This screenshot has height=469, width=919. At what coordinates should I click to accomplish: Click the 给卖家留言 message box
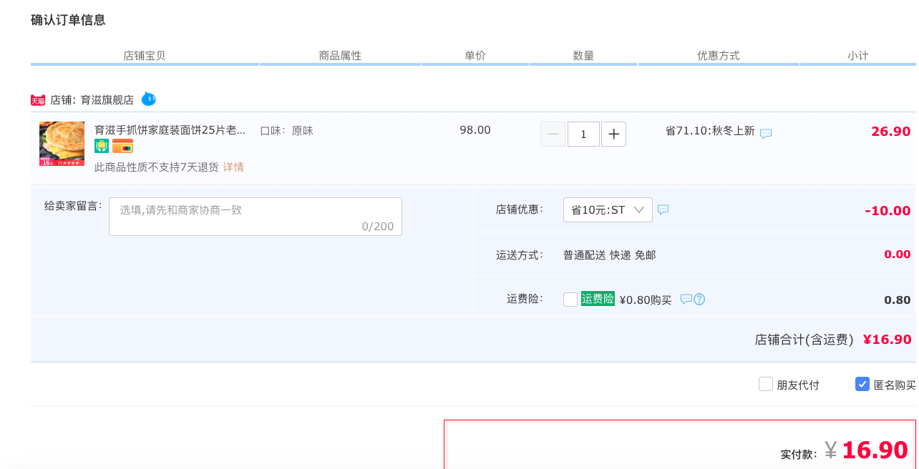click(x=256, y=217)
